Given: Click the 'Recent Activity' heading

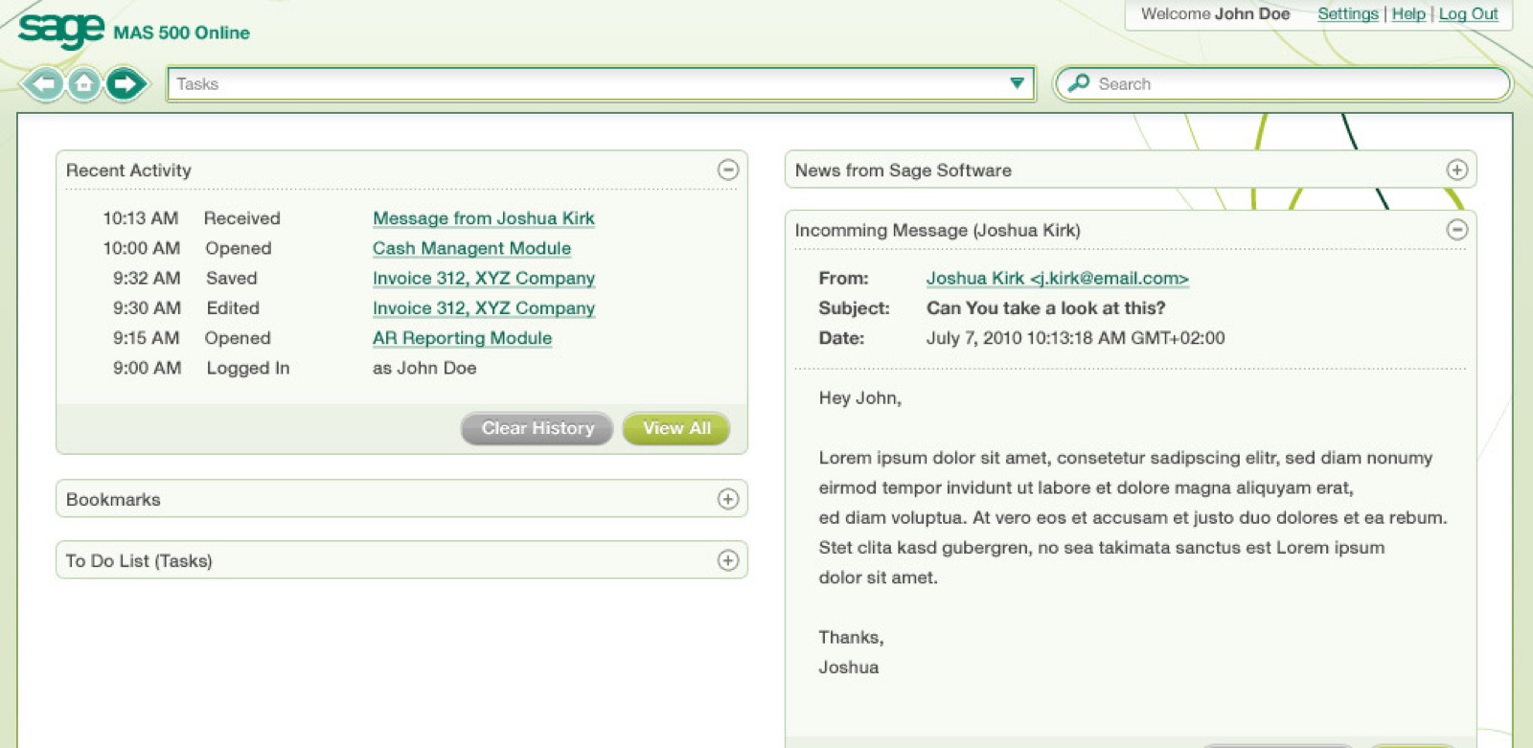Looking at the screenshot, I should [x=128, y=170].
